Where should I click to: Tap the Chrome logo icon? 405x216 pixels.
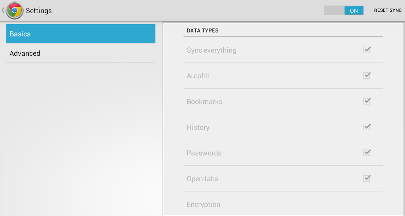[15, 10]
